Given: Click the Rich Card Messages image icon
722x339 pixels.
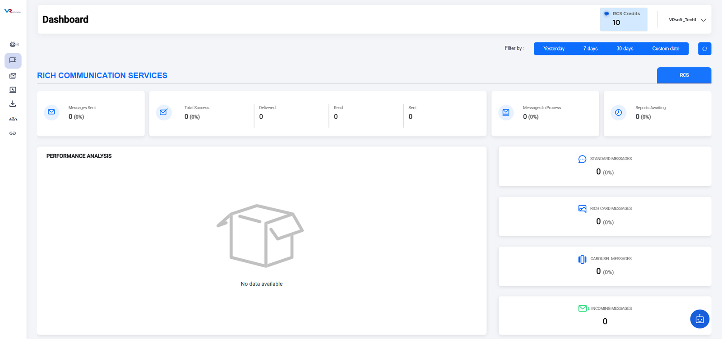Looking at the screenshot, I should coord(582,209).
